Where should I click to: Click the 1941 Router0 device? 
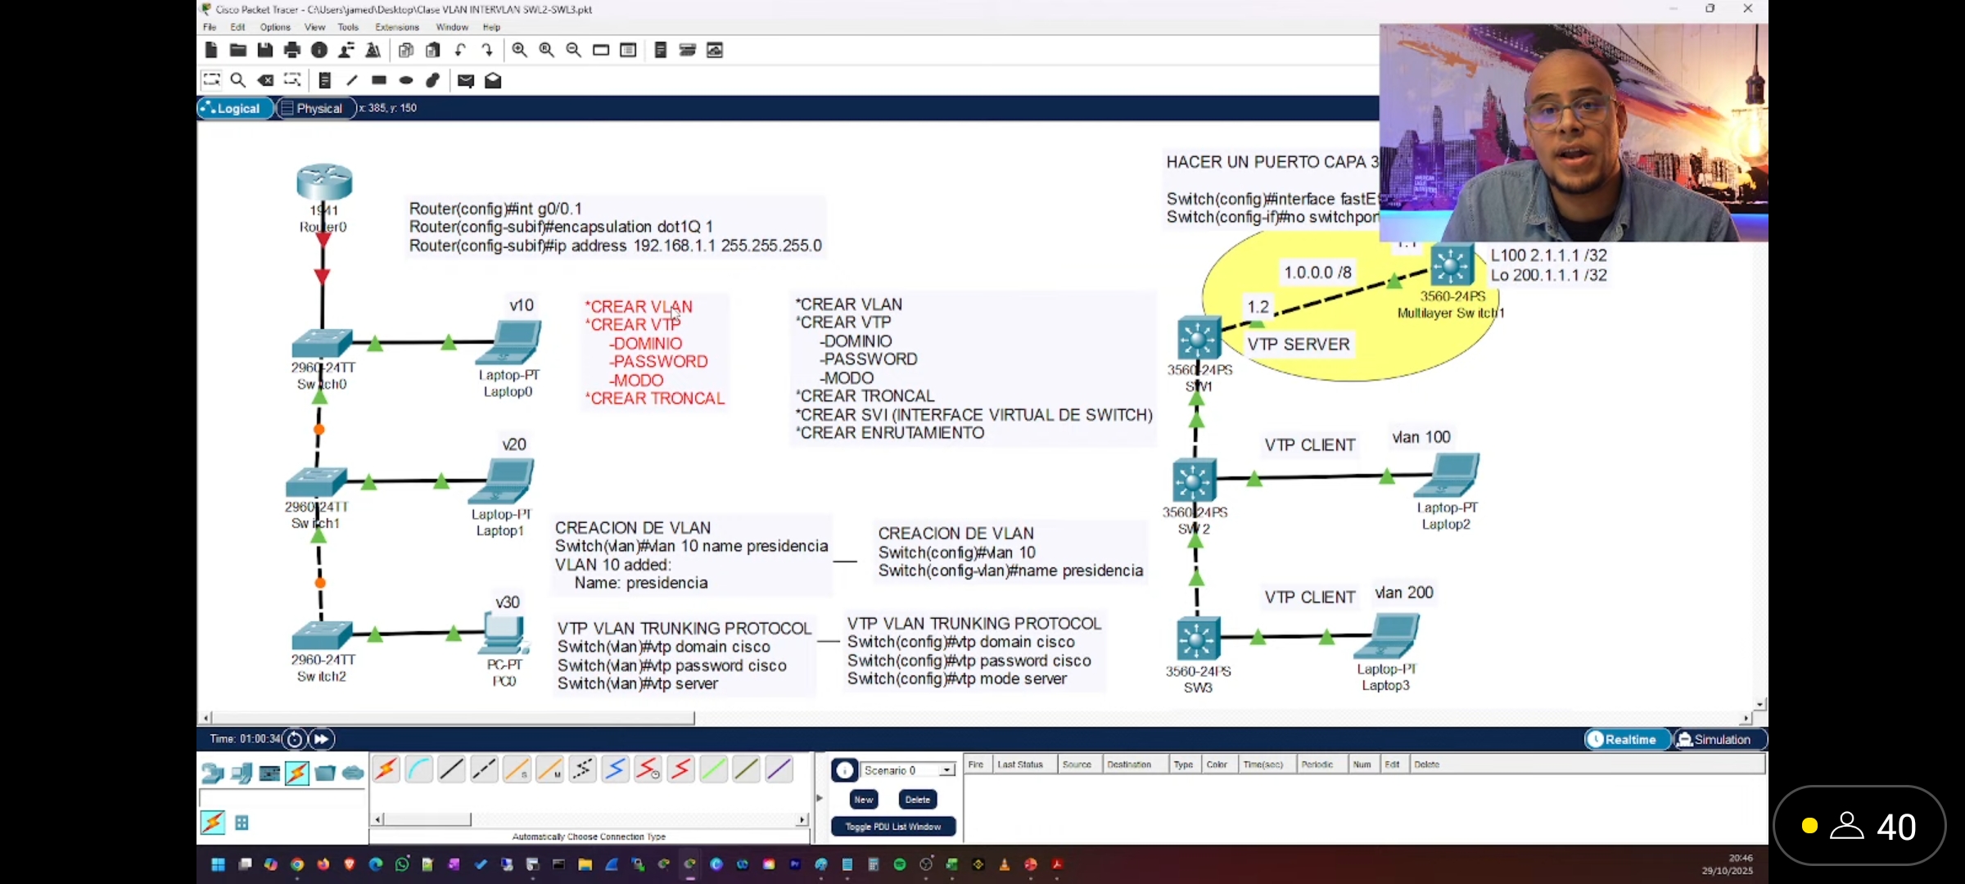pos(324,183)
